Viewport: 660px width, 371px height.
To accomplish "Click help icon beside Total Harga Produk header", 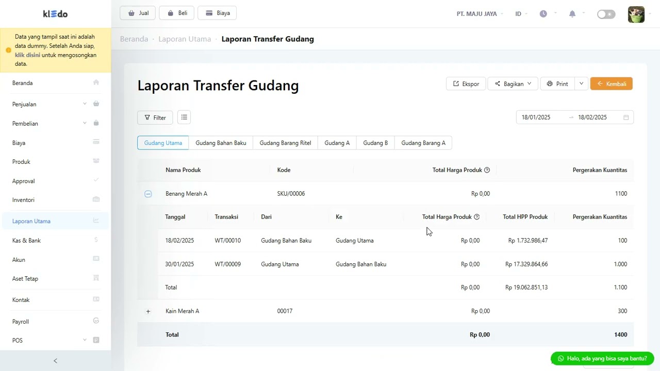I will [x=487, y=170].
